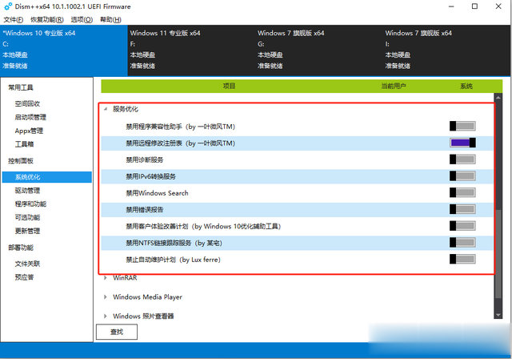Image resolution: width=512 pixels, height=359 pixels.
Task: Enable 禁用诊断服务 switch
Action: [462, 159]
